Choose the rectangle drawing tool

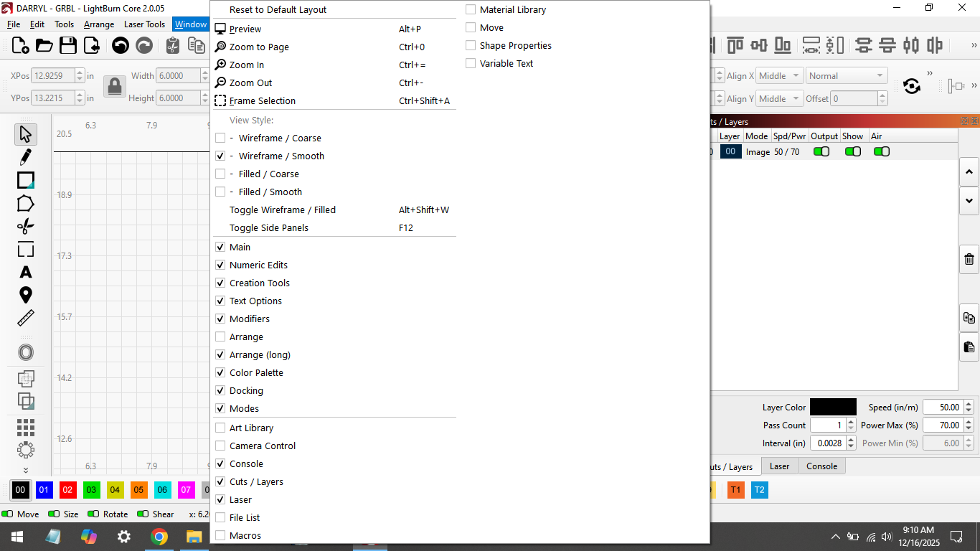pos(26,180)
